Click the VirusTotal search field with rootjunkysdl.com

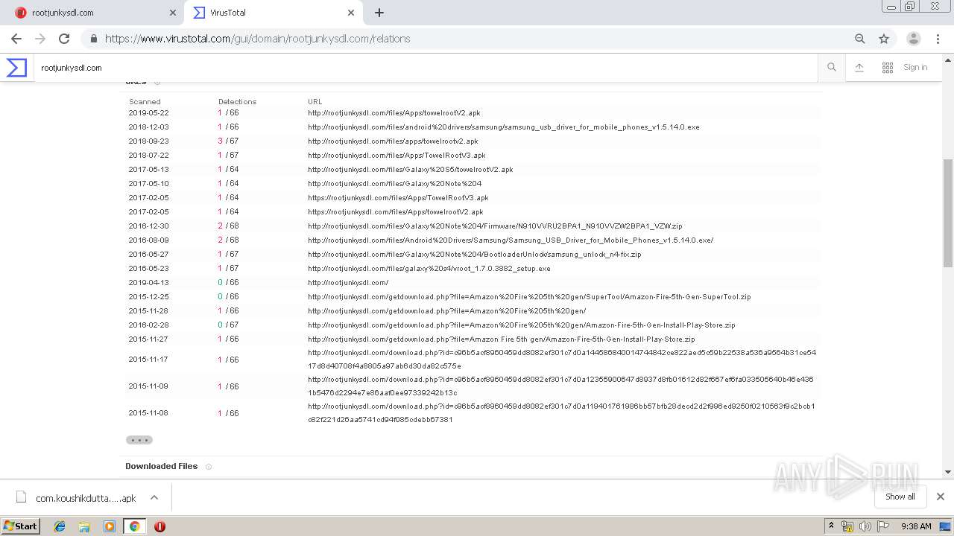425,68
